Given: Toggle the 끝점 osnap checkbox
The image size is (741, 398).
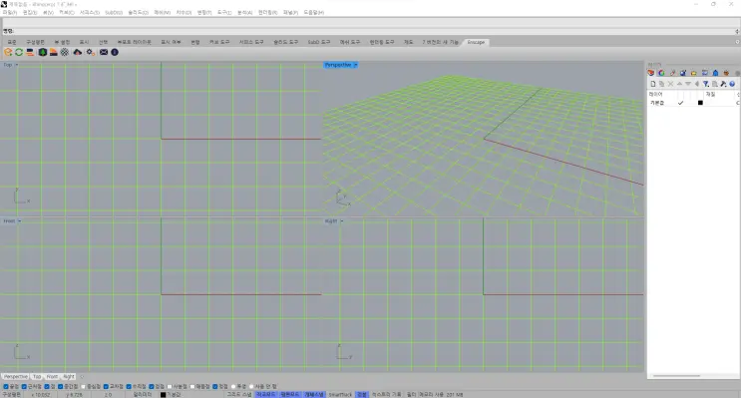Looking at the screenshot, I should (x=6, y=387).
